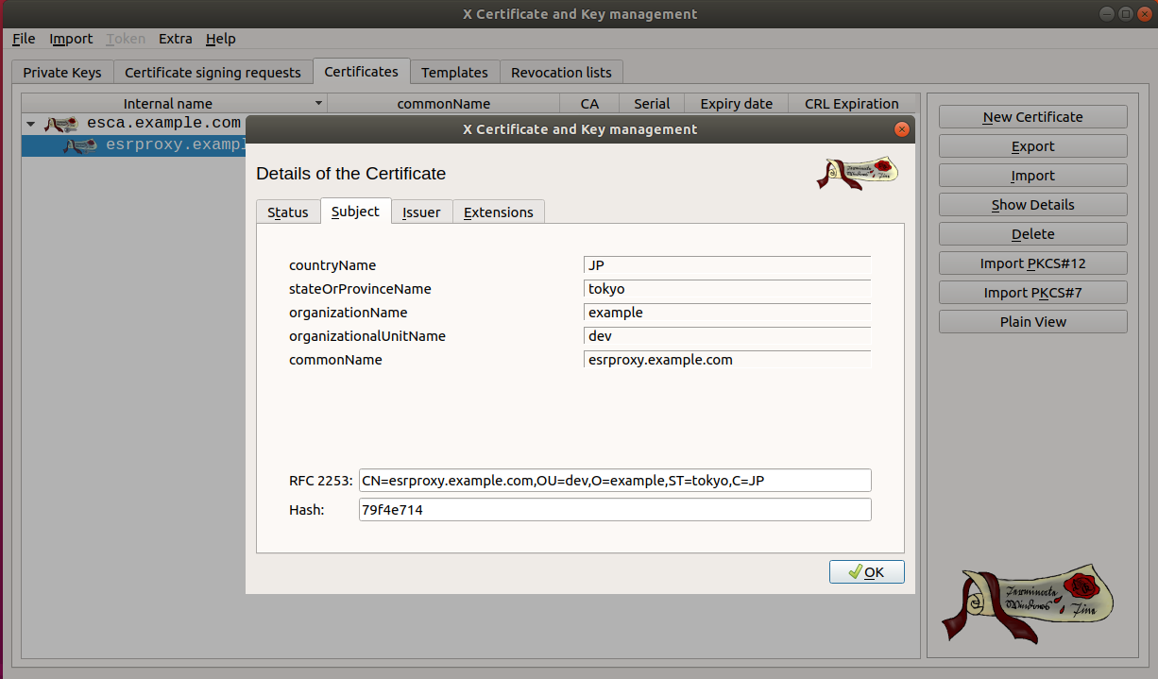1158x679 pixels.
Task: Switch to the Private Keys tab
Action: tap(62, 72)
